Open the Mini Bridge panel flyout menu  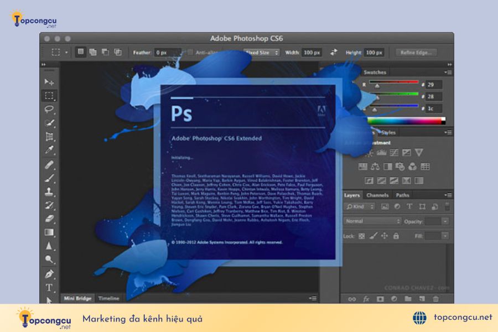pos(313,298)
